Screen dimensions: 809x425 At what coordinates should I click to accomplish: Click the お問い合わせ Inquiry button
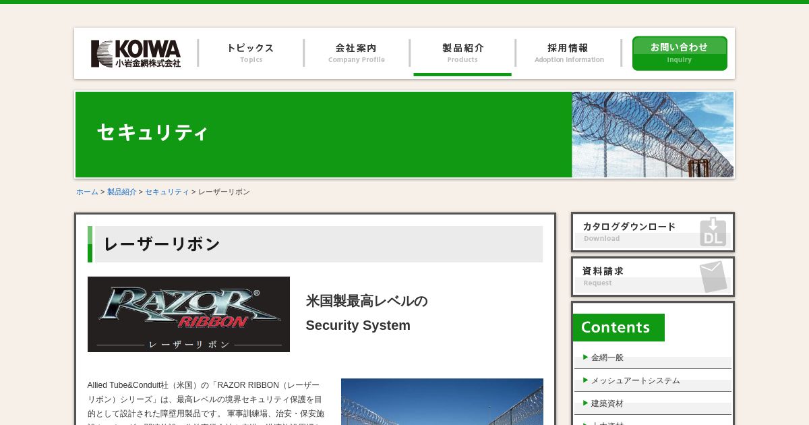(x=680, y=53)
